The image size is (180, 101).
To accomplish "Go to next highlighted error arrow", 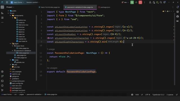I will tap(174, 11).
